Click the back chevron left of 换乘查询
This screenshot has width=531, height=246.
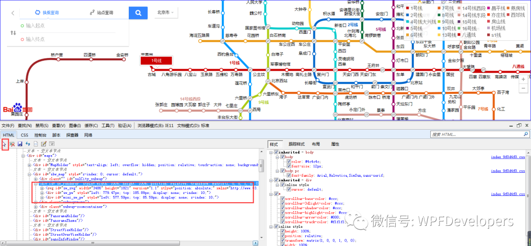12,13
